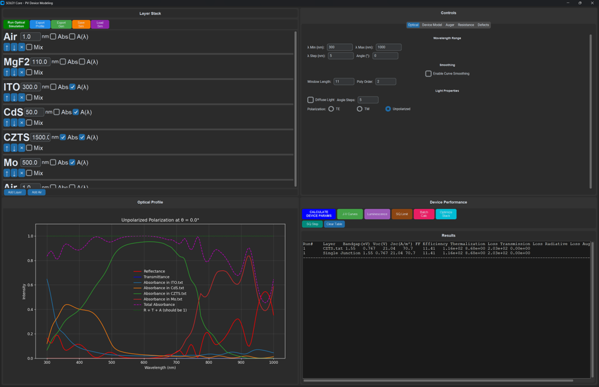Click Calculate Device Params
The image size is (599, 387).
point(318,214)
